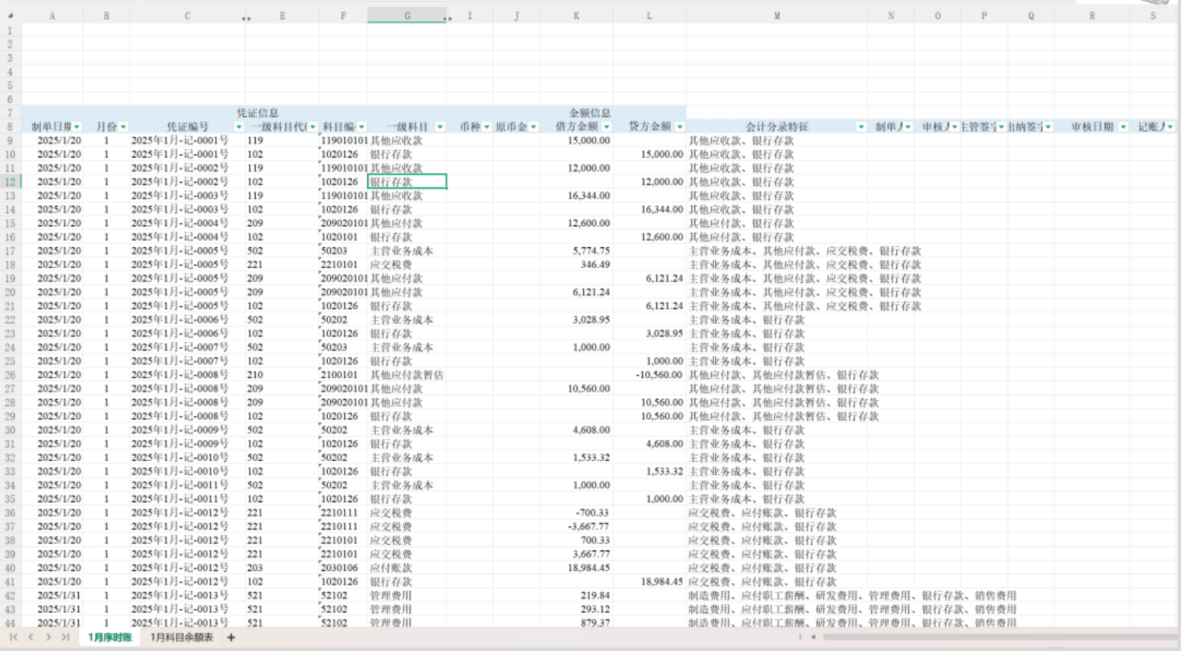Click account code 209020101 in row 15

(344, 223)
